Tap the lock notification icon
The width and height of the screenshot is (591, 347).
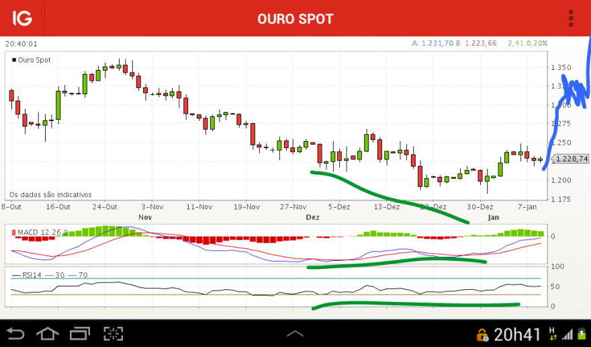click(482, 335)
